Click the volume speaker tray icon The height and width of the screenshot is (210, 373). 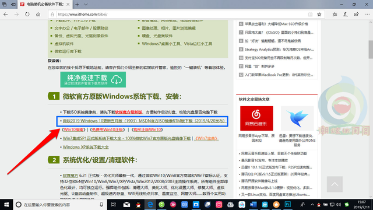tap(339, 205)
